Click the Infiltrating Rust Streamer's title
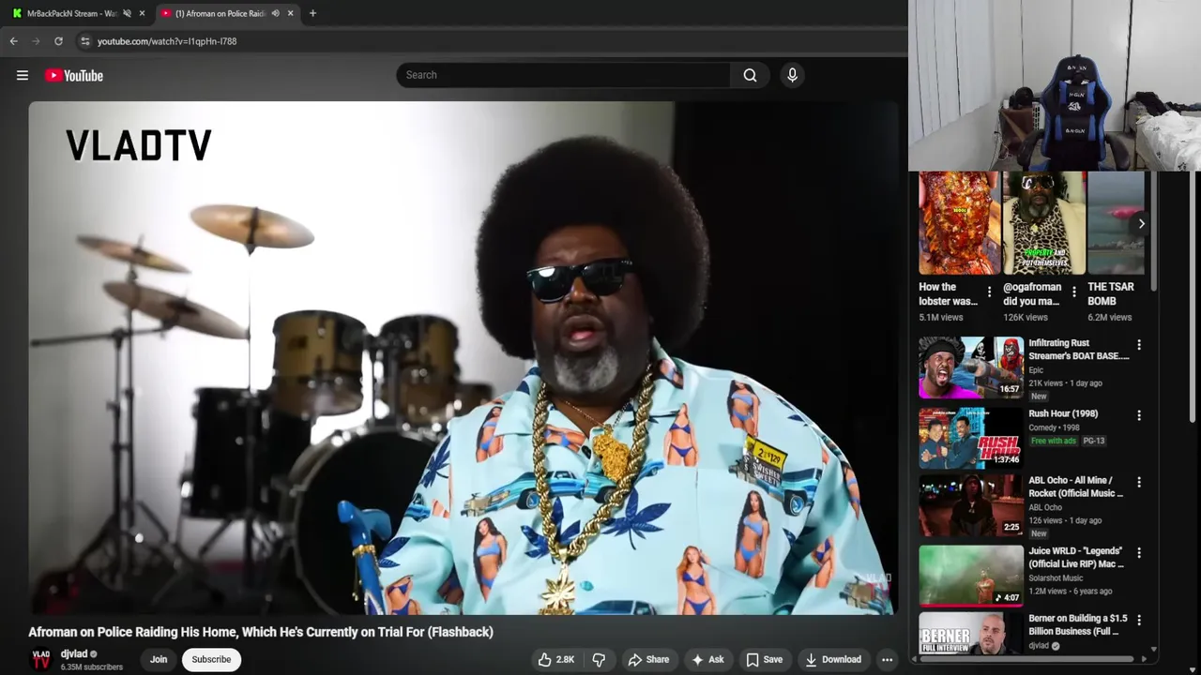1201x675 pixels. click(x=1079, y=350)
